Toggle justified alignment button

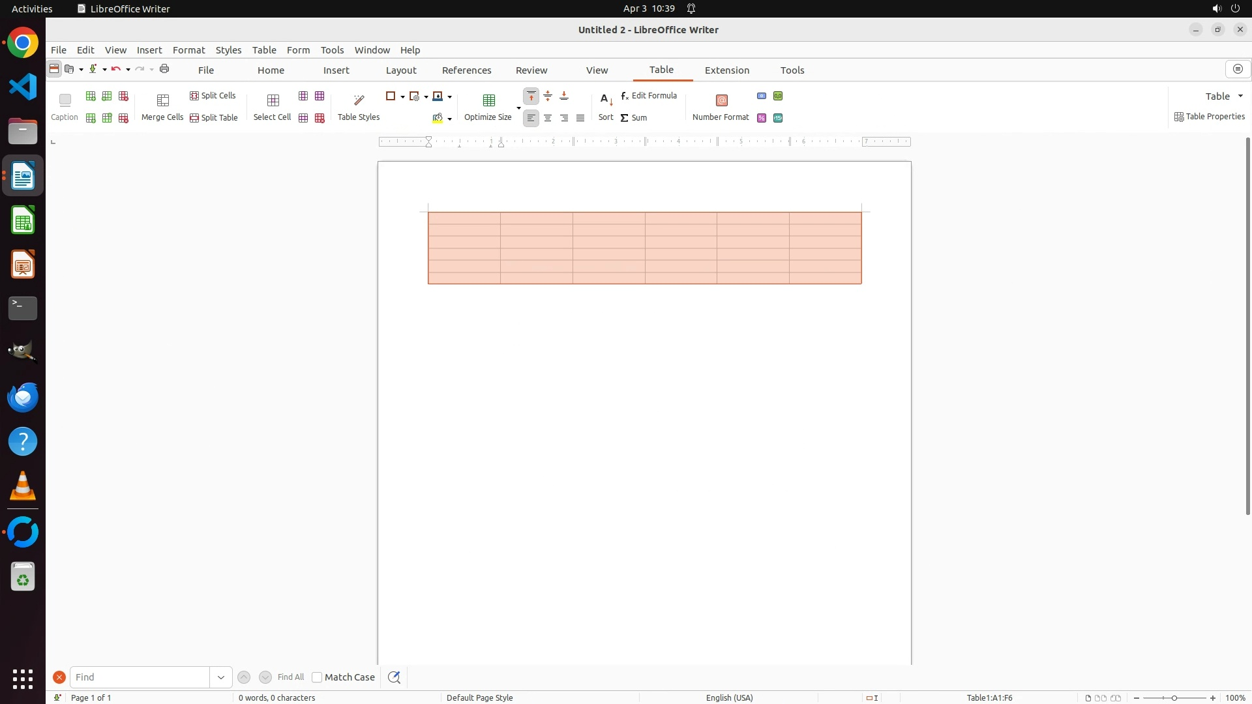pos(580,118)
